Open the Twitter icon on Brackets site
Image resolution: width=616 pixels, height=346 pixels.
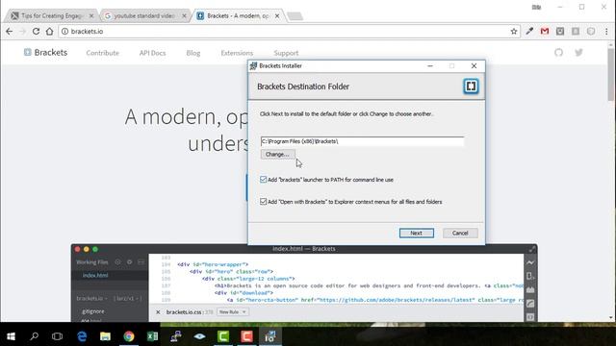[x=578, y=53]
